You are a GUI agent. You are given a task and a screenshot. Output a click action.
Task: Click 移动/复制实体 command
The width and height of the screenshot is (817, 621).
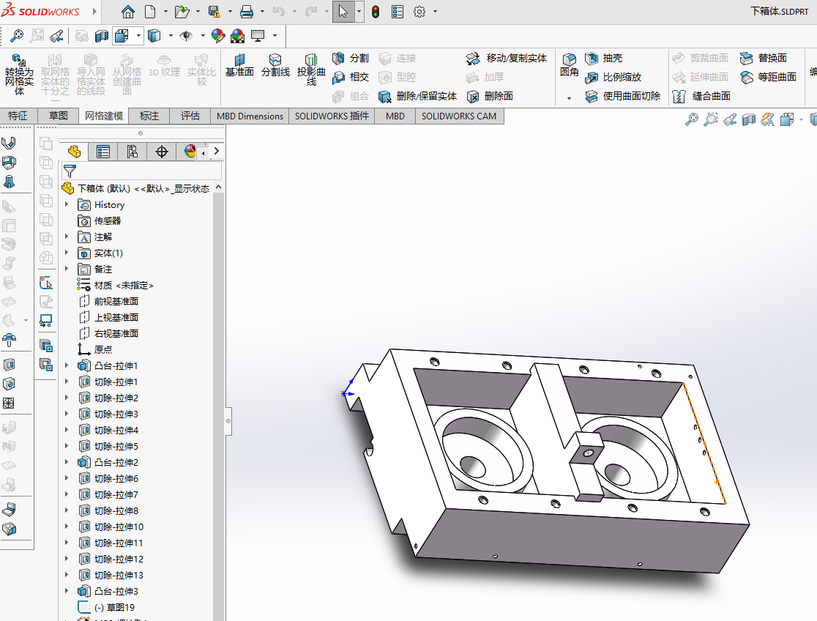(507, 58)
